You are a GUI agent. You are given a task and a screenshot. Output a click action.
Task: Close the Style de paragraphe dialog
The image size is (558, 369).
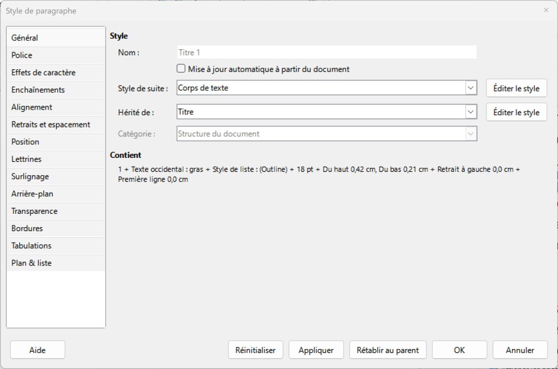[546, 11]
